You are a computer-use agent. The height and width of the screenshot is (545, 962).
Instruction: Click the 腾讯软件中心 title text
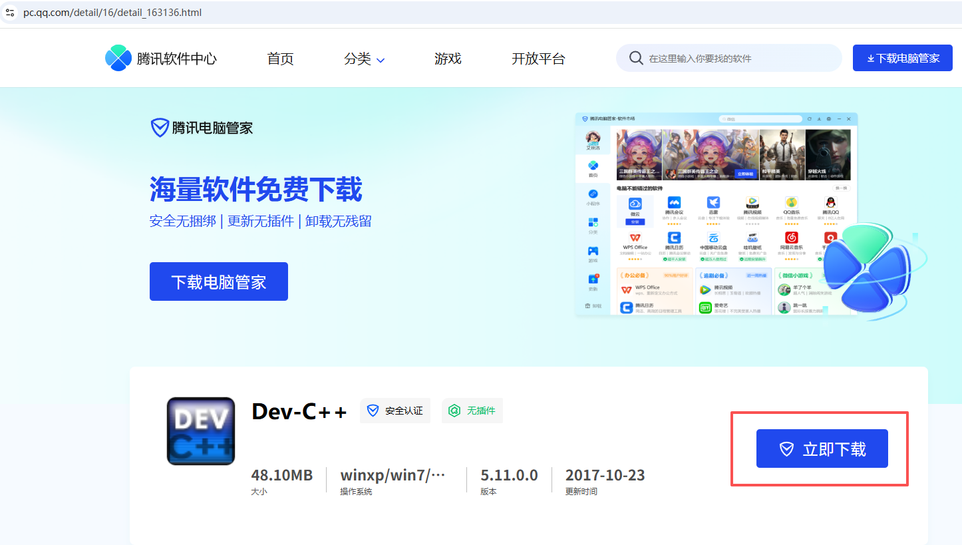click(x=177, y=59)
